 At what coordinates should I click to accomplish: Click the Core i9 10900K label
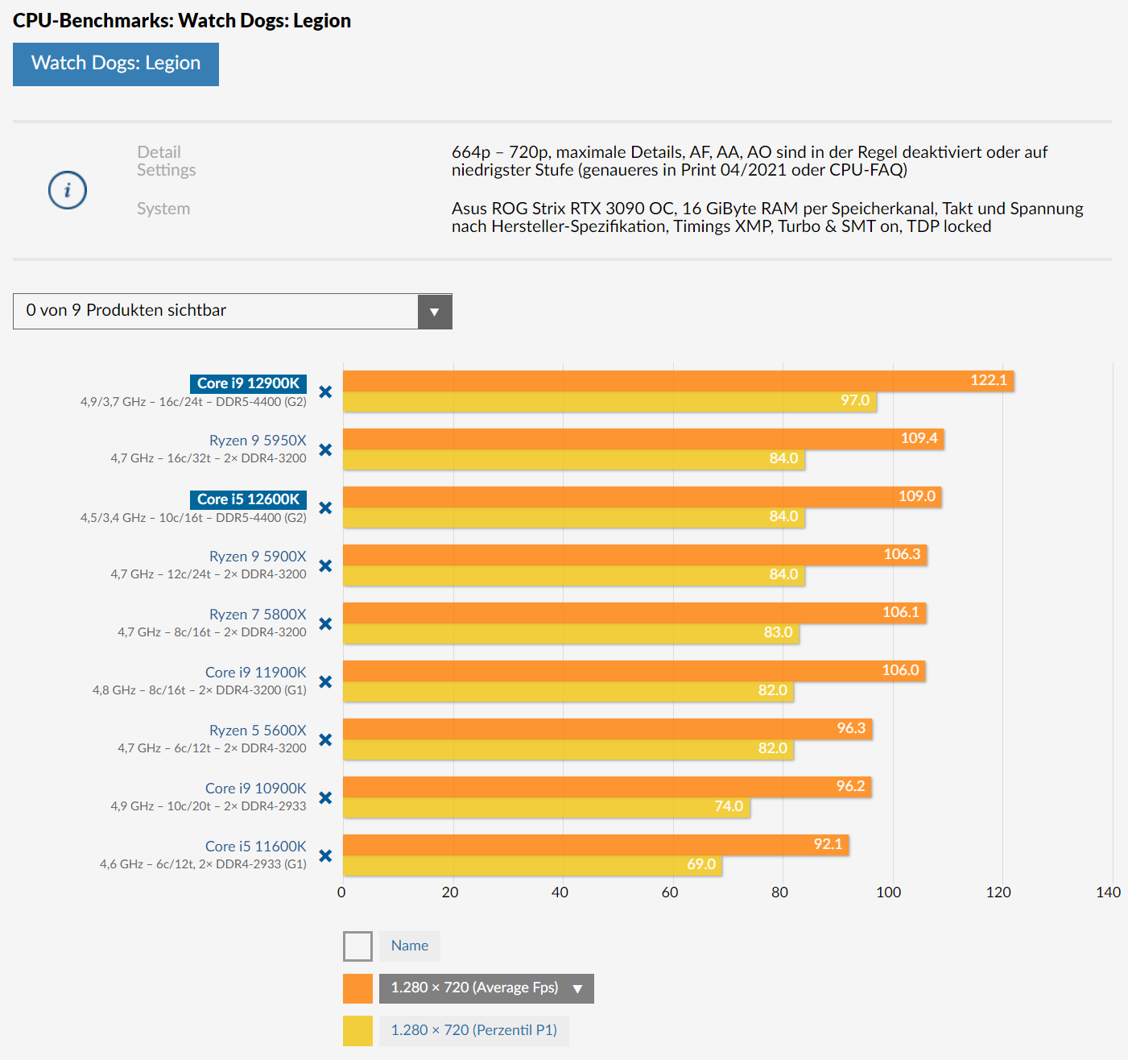tap(256, 789)
